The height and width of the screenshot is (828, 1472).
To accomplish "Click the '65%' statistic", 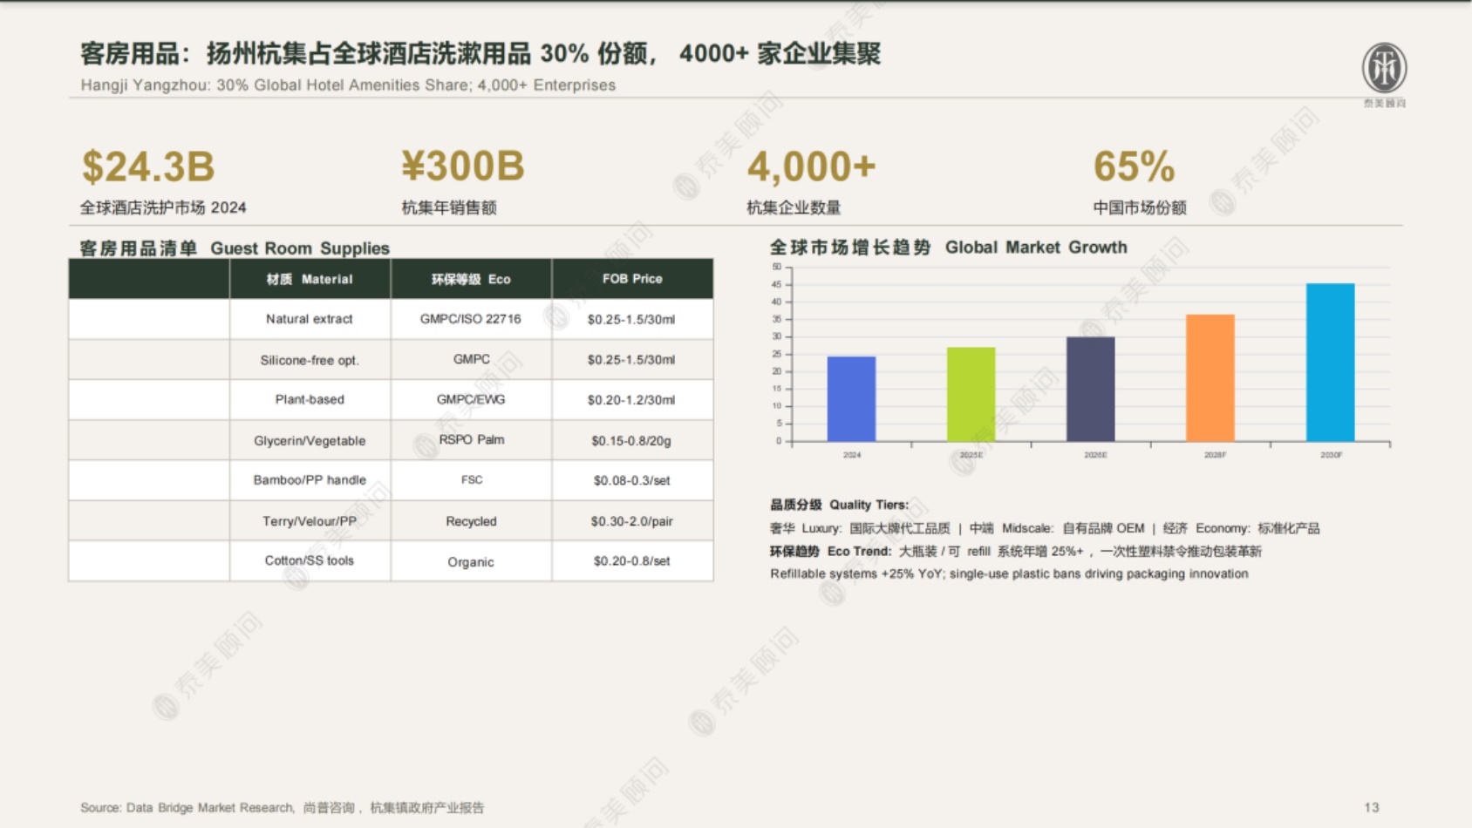I will 1134,166.
